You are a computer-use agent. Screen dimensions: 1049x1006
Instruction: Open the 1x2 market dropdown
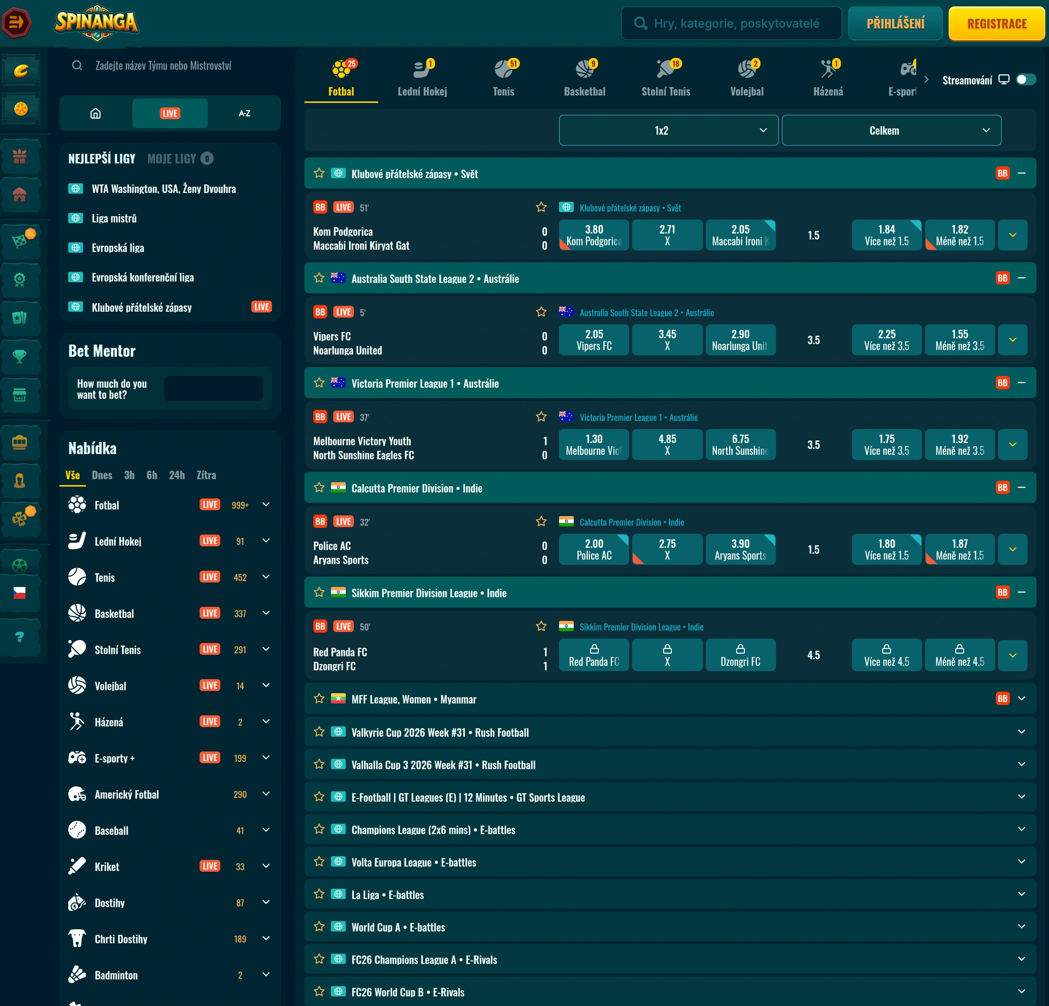pyautogui.click(x=669, y=131)
